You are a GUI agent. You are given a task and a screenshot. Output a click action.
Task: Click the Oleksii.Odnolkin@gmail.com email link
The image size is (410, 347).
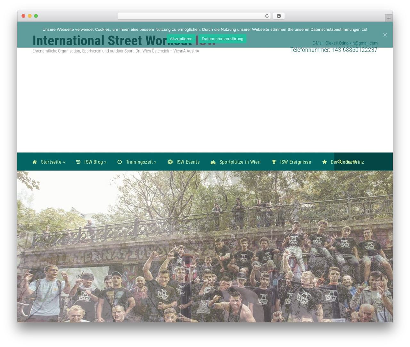pos(351,43)
